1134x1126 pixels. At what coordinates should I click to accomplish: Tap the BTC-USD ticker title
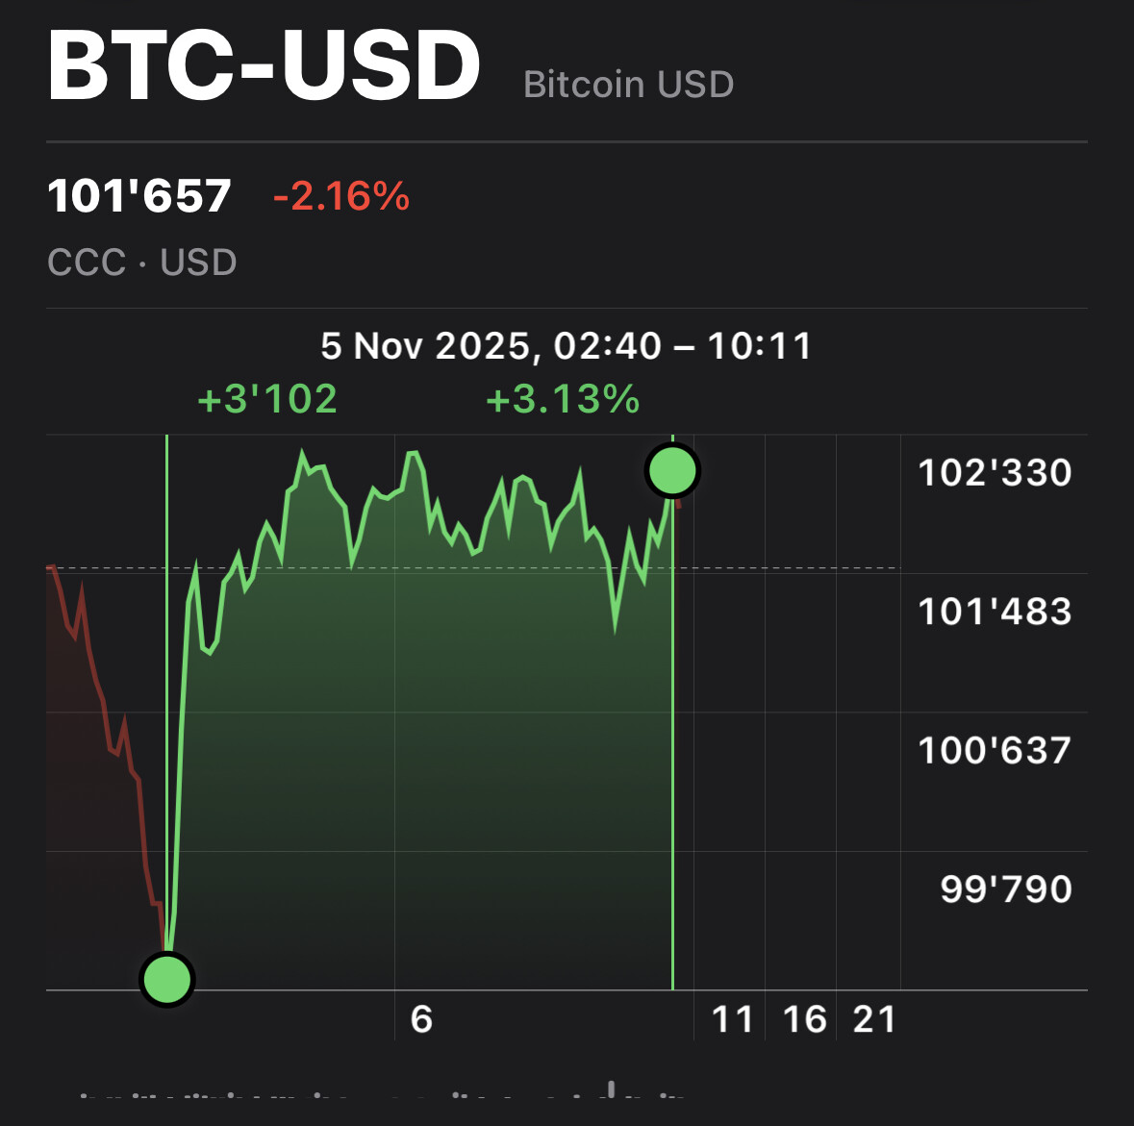[x=264, y=67]
